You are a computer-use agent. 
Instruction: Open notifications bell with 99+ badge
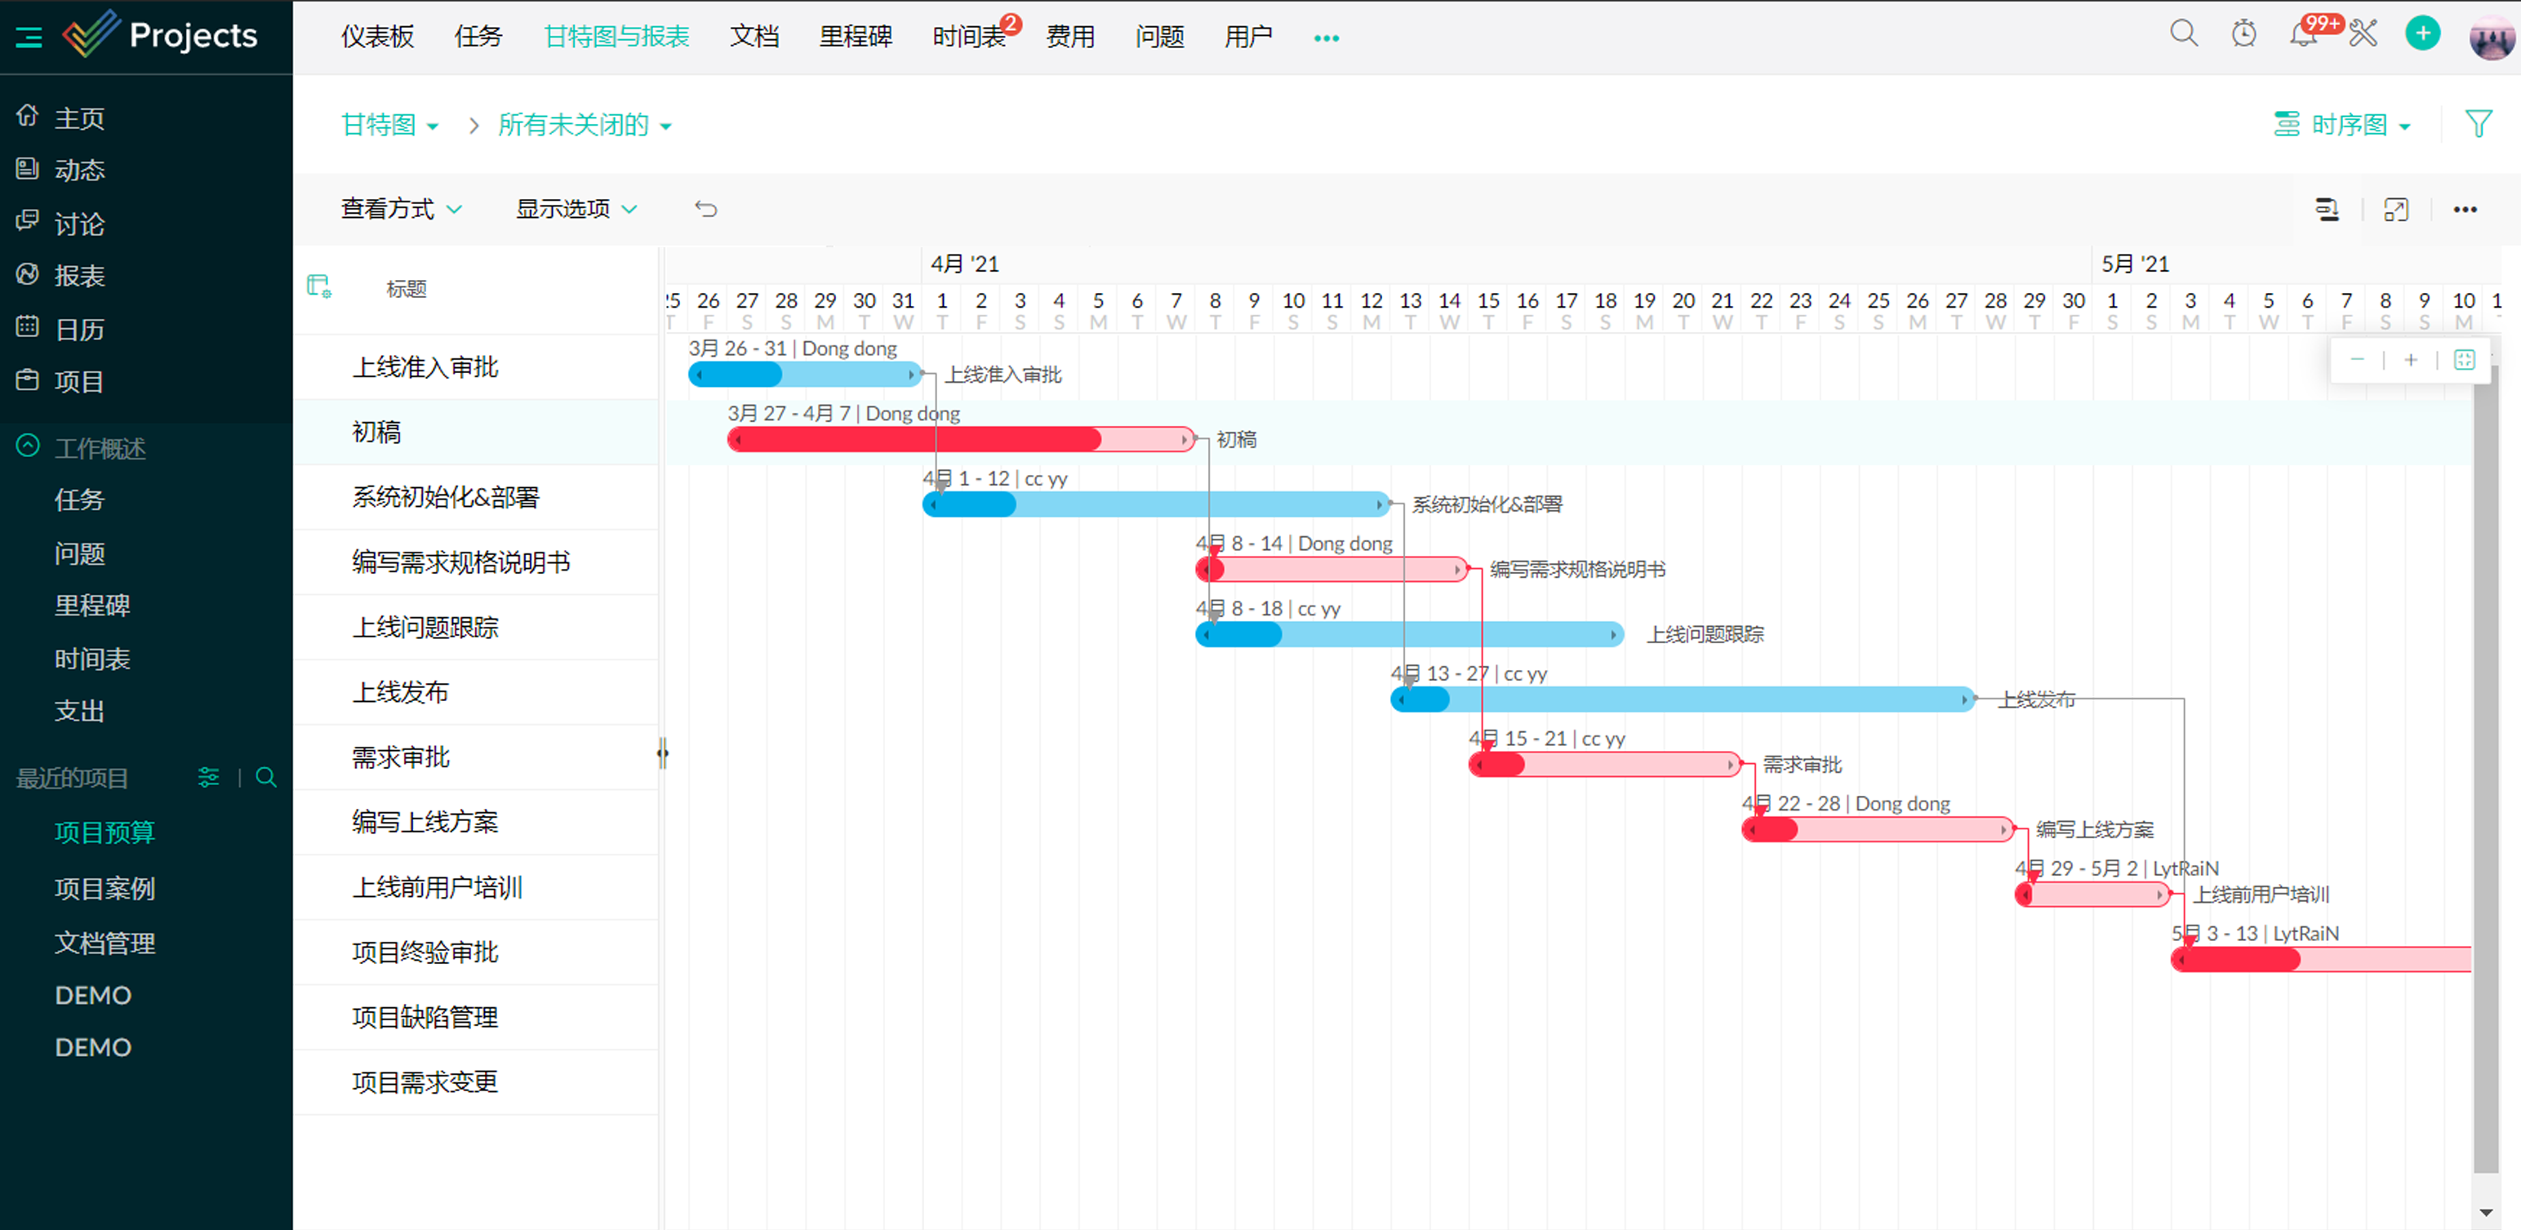click(x=2303, y=34)
